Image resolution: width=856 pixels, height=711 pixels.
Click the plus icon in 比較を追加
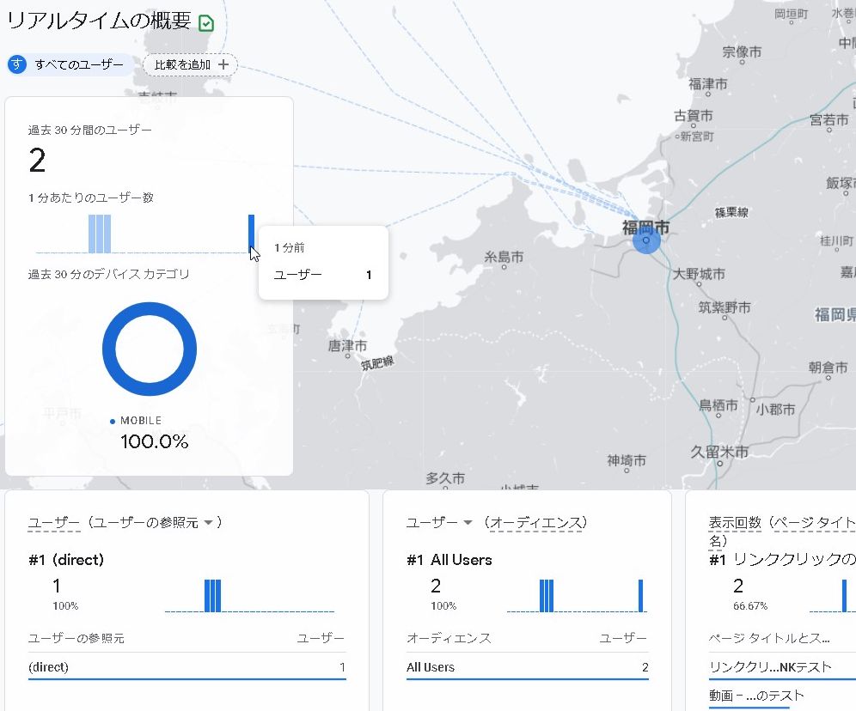[x=223, y=64]
